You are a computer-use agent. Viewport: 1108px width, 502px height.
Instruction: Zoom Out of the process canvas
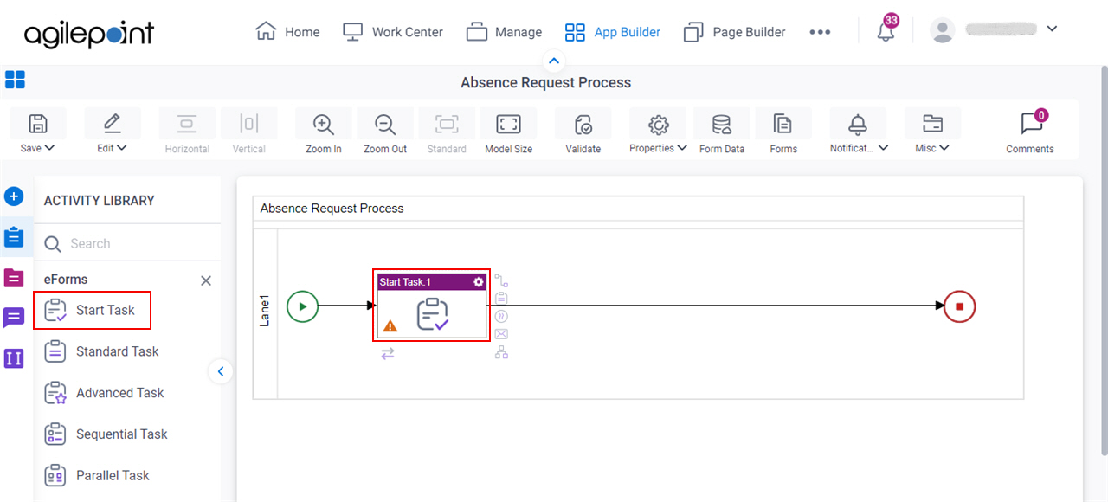[385, 133]
